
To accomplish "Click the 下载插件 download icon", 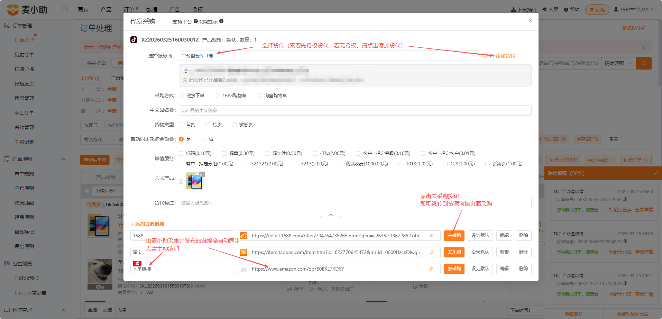I will coord(514,10).
